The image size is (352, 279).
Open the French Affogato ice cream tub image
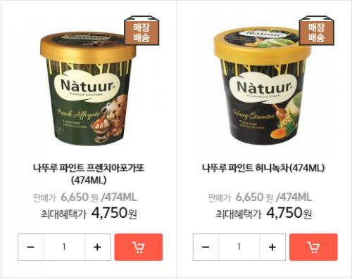click(x=88, y=89)
